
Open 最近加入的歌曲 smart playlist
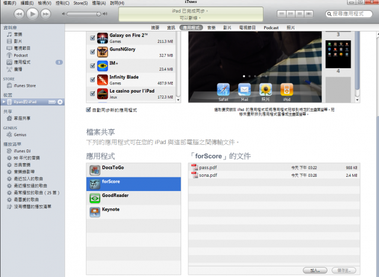[28, 179]
